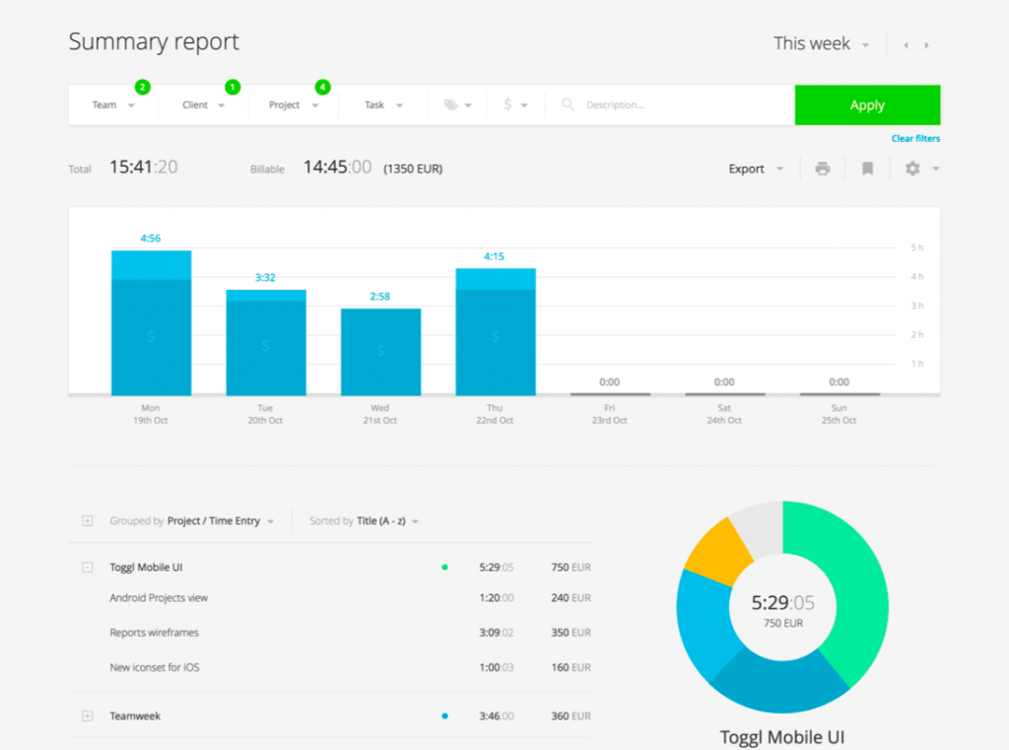The width and height of the screenshot is (1009, 750).
Task: Collapse the Toggl Mobile UI project
Action: point(88,567)
